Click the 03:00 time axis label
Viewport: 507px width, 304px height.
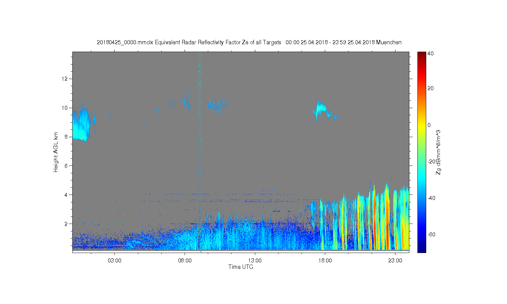115,261
